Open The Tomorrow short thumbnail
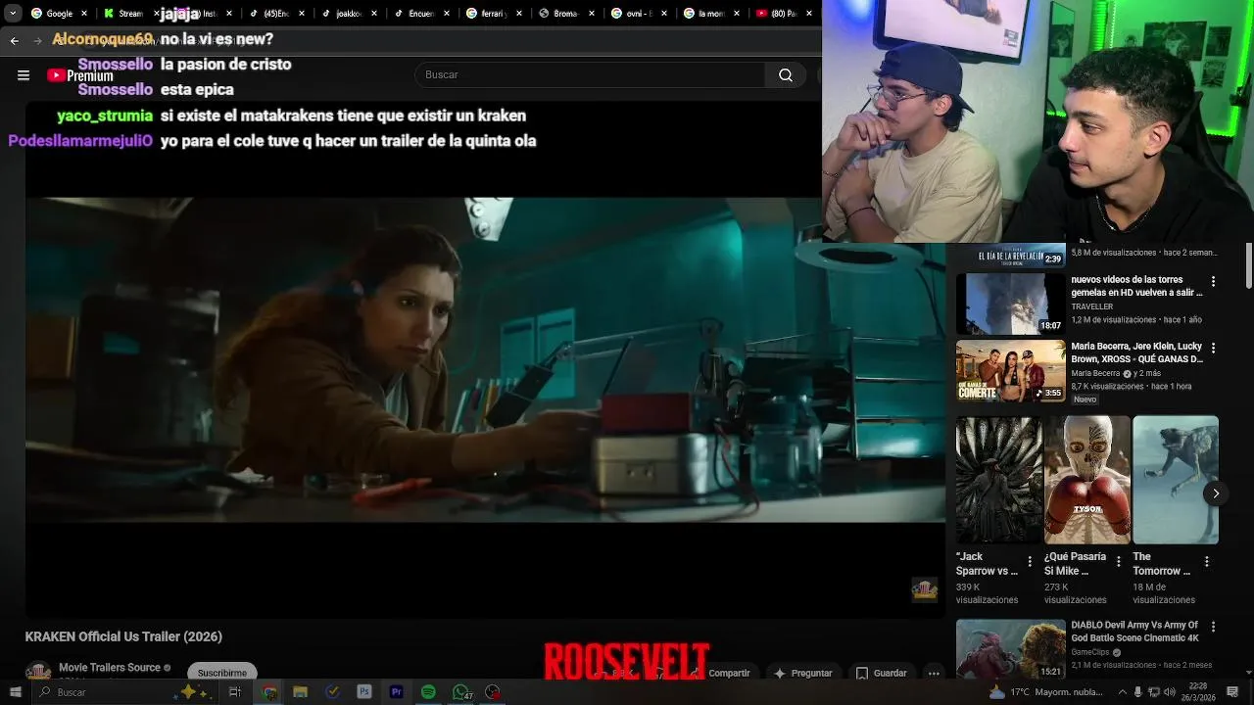Image resolution: width=1254 pixels, height=705 pixels. click(x=1175, y=480)
